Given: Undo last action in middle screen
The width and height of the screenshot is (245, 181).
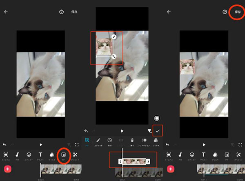Looking at the screenshot, I should (86, 131).
